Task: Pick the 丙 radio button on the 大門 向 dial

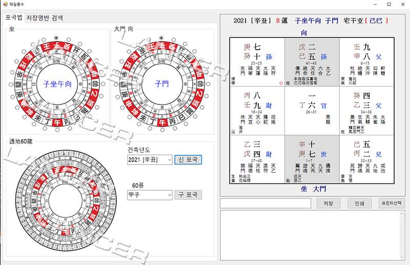Action: pyautogui.click(x=174, y=129)
